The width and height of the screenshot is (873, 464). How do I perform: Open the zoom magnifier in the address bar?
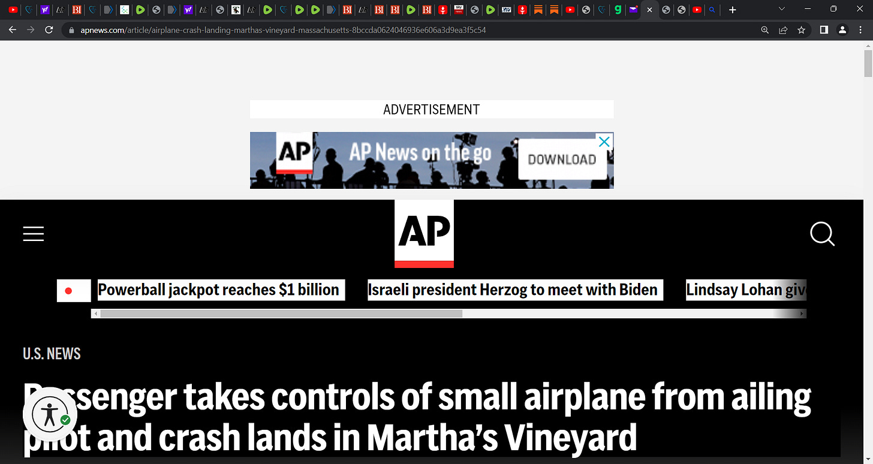pyautogui.click(x=764, y=30)
